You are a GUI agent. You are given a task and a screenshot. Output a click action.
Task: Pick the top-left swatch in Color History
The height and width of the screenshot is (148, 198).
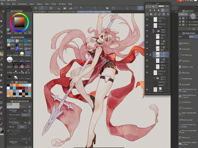tap(8, 85)
